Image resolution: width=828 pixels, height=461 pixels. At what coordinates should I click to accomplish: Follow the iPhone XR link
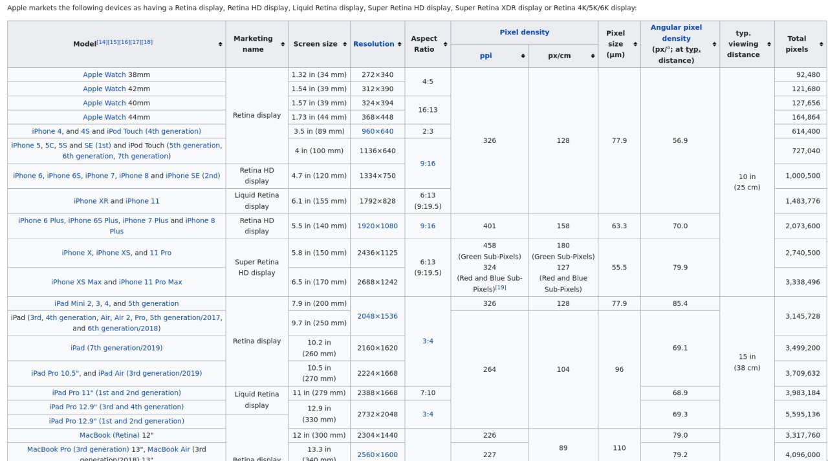tap(91, 201)
